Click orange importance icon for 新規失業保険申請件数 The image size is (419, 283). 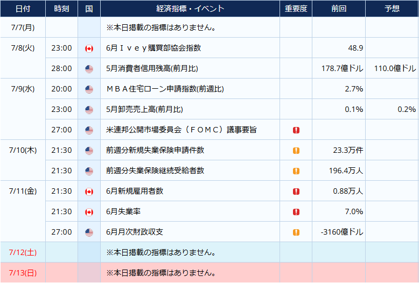point(296,151)
